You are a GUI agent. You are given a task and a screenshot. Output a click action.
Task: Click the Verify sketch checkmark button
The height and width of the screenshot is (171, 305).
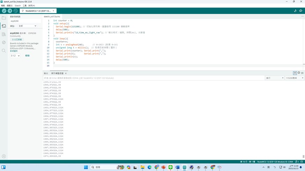(x=4, y=11)
